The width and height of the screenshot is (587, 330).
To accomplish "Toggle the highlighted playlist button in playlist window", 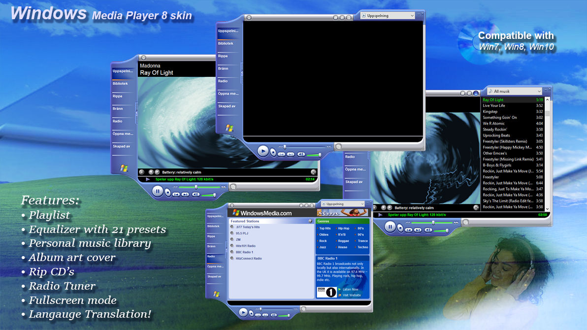I will [x=476, y=93].
